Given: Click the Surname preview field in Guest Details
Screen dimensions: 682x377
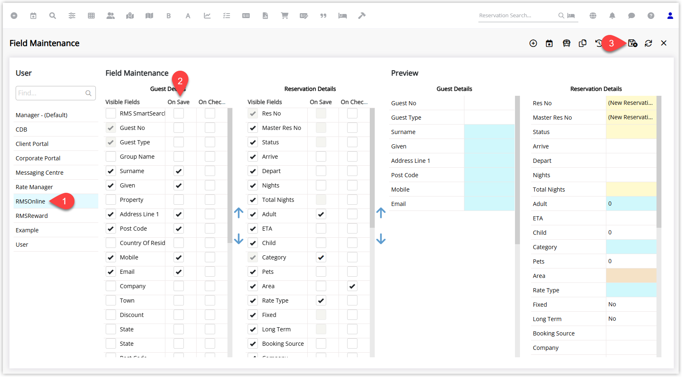Looking at the screenshot, I should coord(489,132).
